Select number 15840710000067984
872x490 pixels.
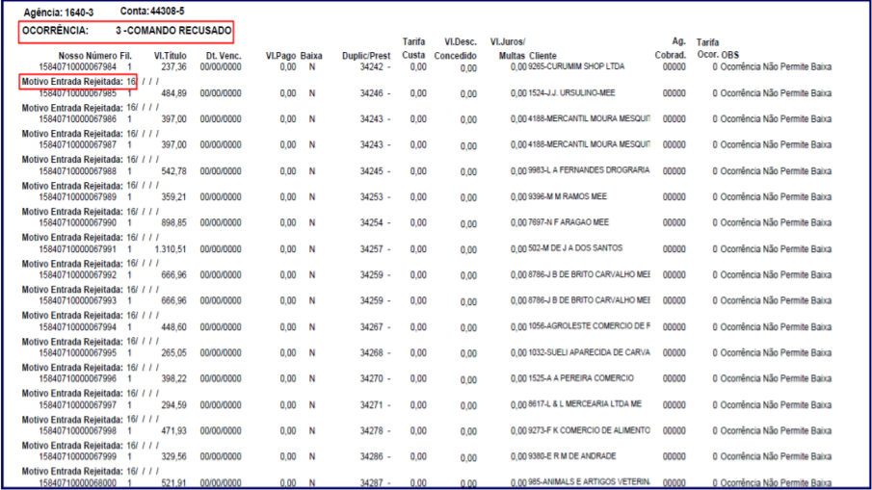78,67
